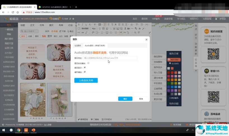Click the microphone audio icon in toolbar
The height and width of the screenshot is (136, 229).
(125, 29)
